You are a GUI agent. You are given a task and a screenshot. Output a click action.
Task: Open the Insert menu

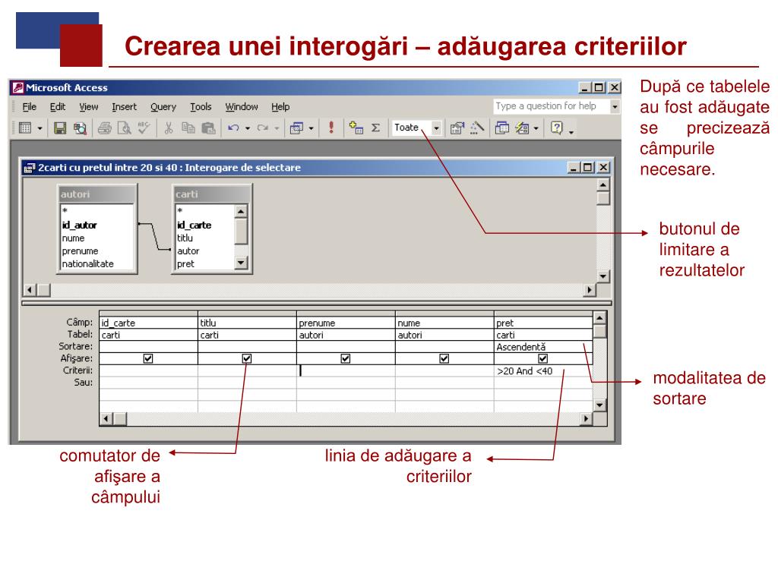(124, 106)
